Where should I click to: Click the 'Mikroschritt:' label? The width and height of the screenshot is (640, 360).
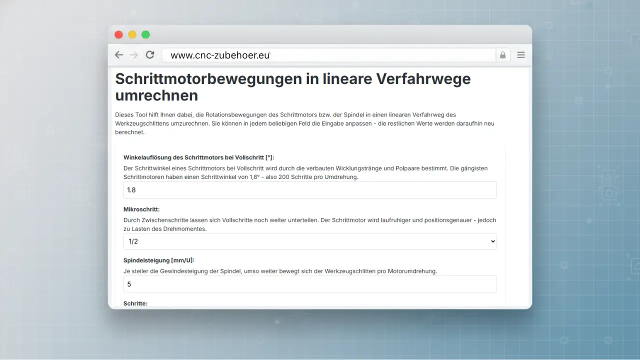[x=141, y=209]
